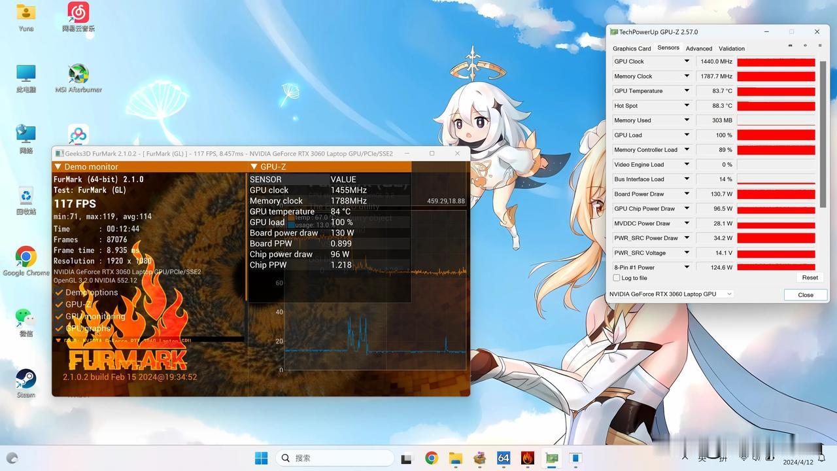The image size is (837, 471).
Task: Click the Windows Start button
Action: 261,458
